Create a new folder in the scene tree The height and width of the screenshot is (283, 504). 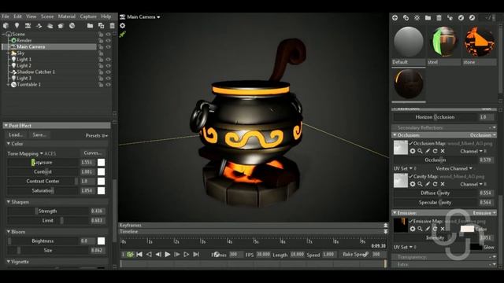[x=90, y=26]
